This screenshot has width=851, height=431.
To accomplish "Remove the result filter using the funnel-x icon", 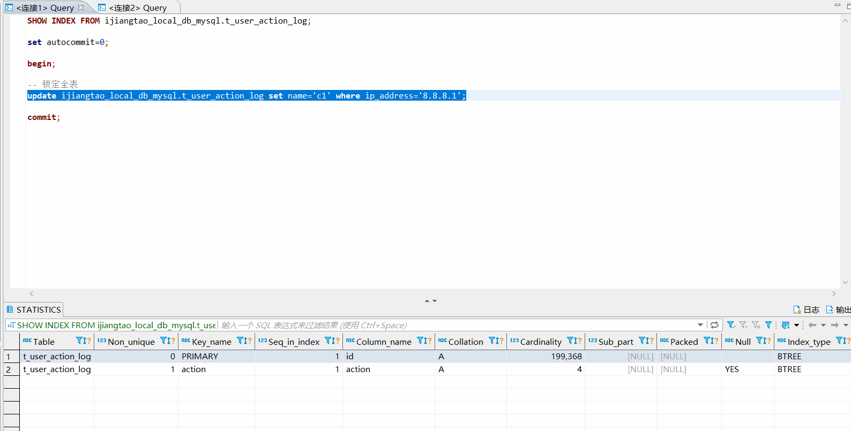I will tap(743, 325).
